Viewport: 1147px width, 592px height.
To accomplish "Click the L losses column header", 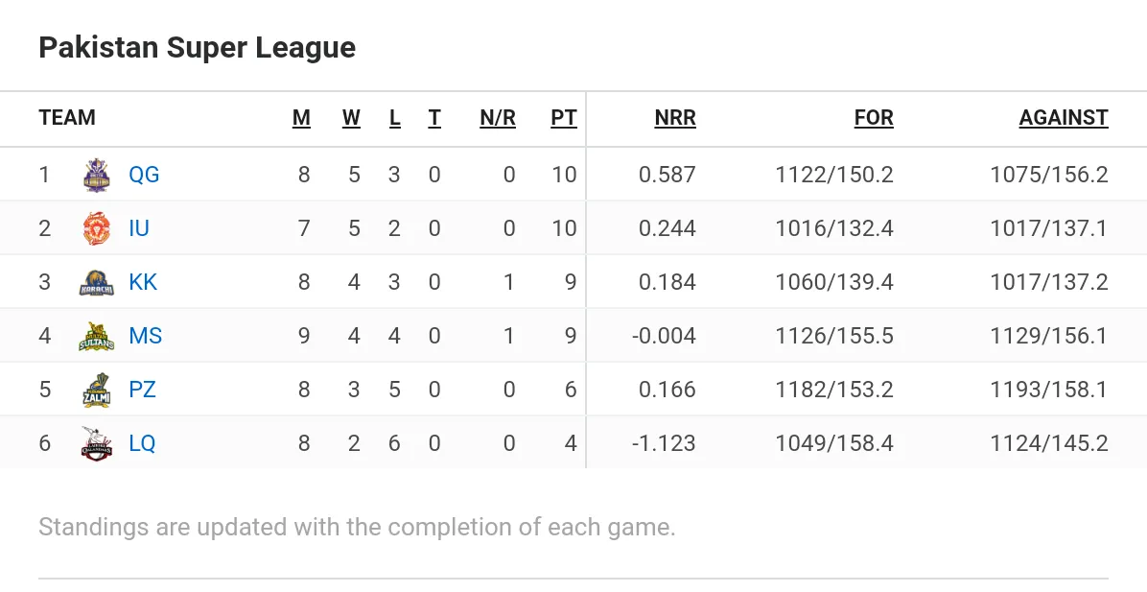I will click(394, 119).
